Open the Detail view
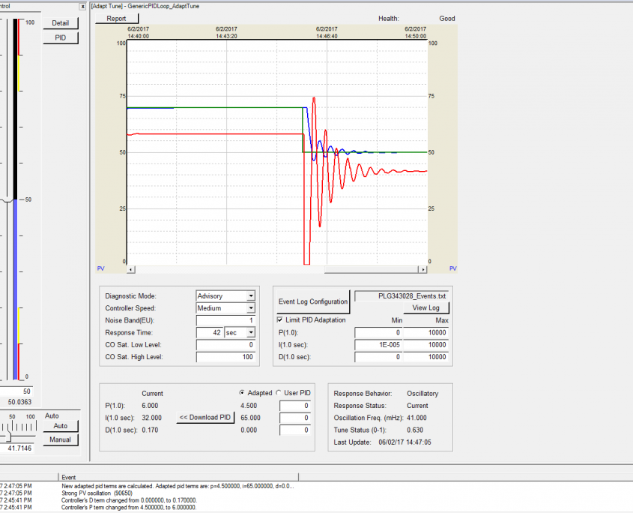Viewport: 633px width, 513px height. coord(60,23)
